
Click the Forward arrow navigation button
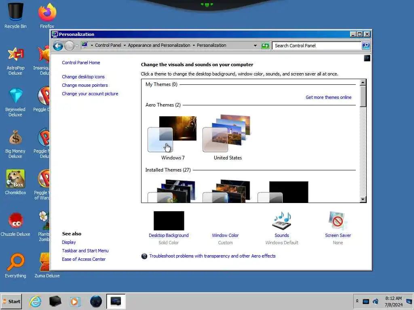click(69, 46)
